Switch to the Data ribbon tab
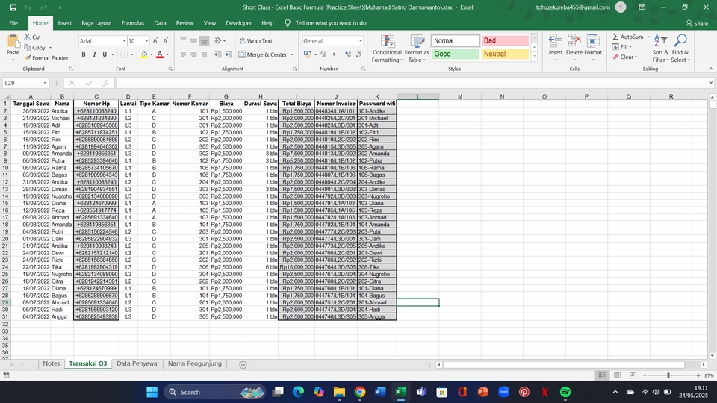The width and height of the screenshot is (717, 403). pyautogui.click(x=160, y=23)
